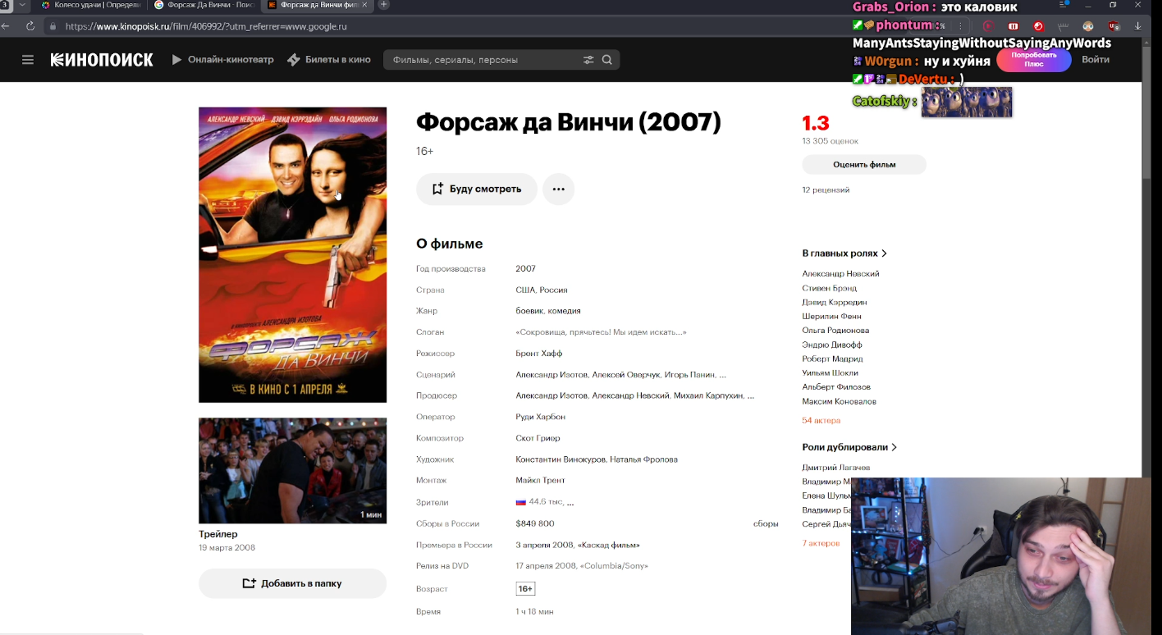1162x635 pixels.
Task: Expand the Роли дублировали chevron
Action: point(894,447)
